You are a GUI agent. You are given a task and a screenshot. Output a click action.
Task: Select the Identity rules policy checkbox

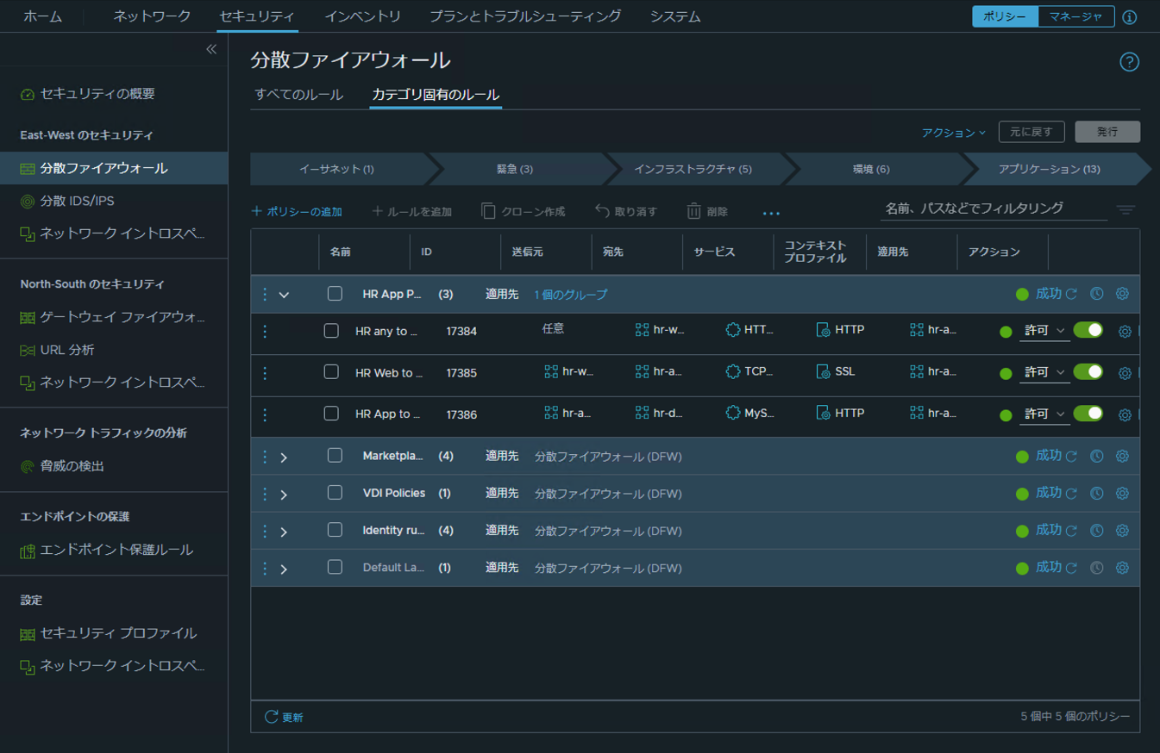[335, 530]
